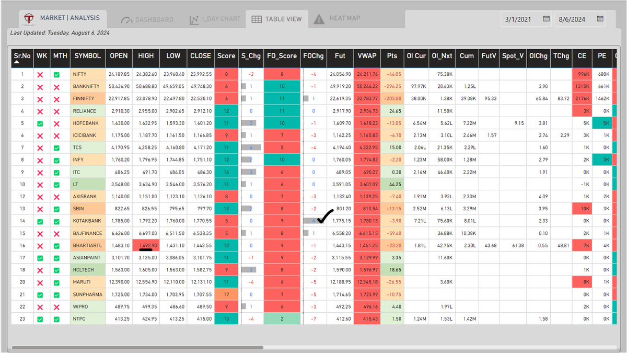Viewport: 627px width, 353px height.
Task: Click the Heat Map warning-triangle icon
Action: [319, 19]
